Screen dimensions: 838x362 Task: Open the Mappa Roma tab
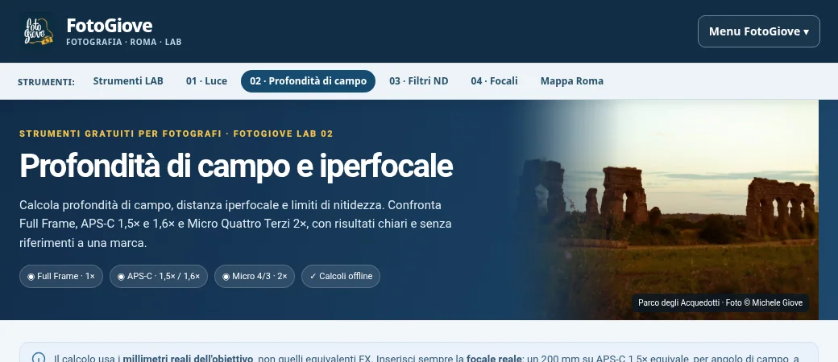point(572,81)
